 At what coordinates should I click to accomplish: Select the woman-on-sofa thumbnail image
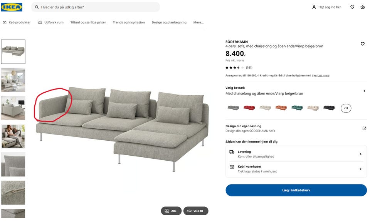click(x=13, y=136)
